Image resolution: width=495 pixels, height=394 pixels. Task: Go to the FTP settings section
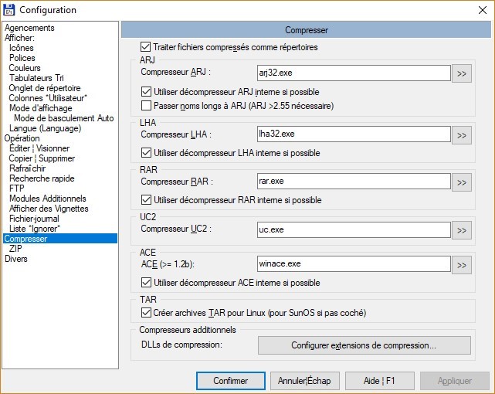click(17, 189)
